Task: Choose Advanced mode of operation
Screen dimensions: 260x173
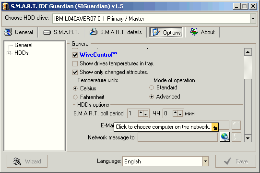Action: click(152, 97)
